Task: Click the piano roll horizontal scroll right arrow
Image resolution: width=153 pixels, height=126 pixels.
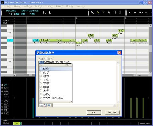Action: click(135, 75)
